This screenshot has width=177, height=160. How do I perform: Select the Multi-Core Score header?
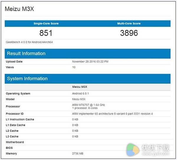coord(129,24)
